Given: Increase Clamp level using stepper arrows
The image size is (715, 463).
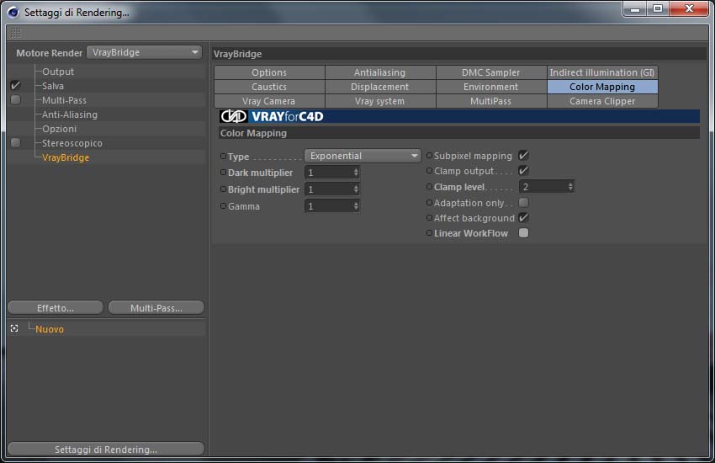Looking at the screenshot, I should [x=570, y=184].
